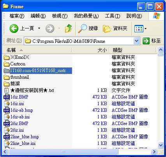Open the 檔案(F) menu
The height and width of the screenshot is (157, 166).
tap(17, 16)
